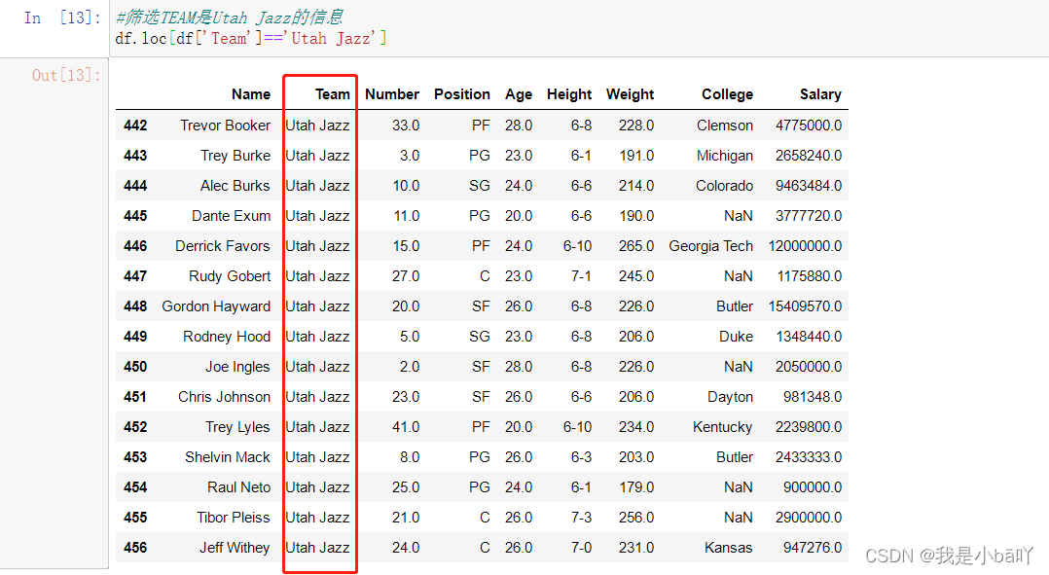
Task: Click the df.loc code line in cell 13
Action: pos(250,38)
